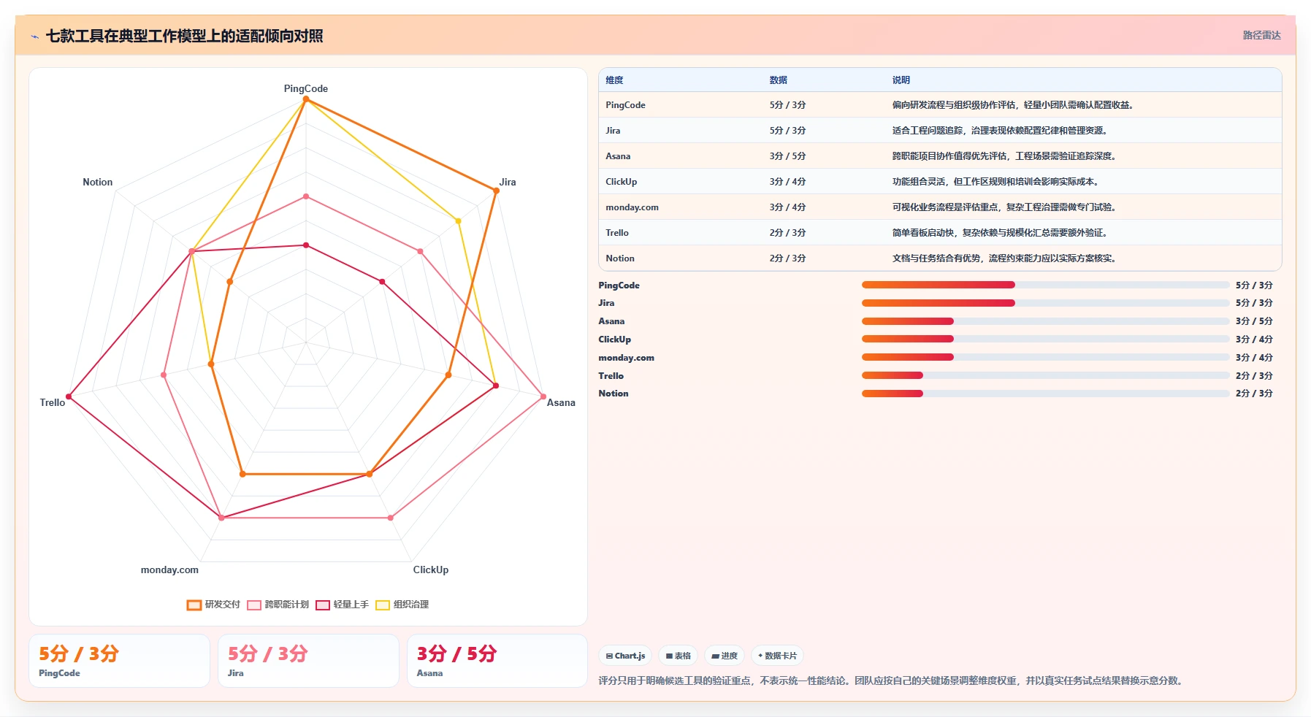The image size is (1311, 717).
Task: Click the 2分 / 3分 value beside Trello's progress bar
Action: [1254, 375]
